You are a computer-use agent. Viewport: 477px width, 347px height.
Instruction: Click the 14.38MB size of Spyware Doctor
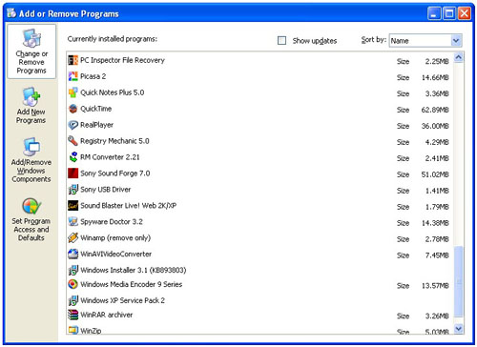[x=435, y=223]
